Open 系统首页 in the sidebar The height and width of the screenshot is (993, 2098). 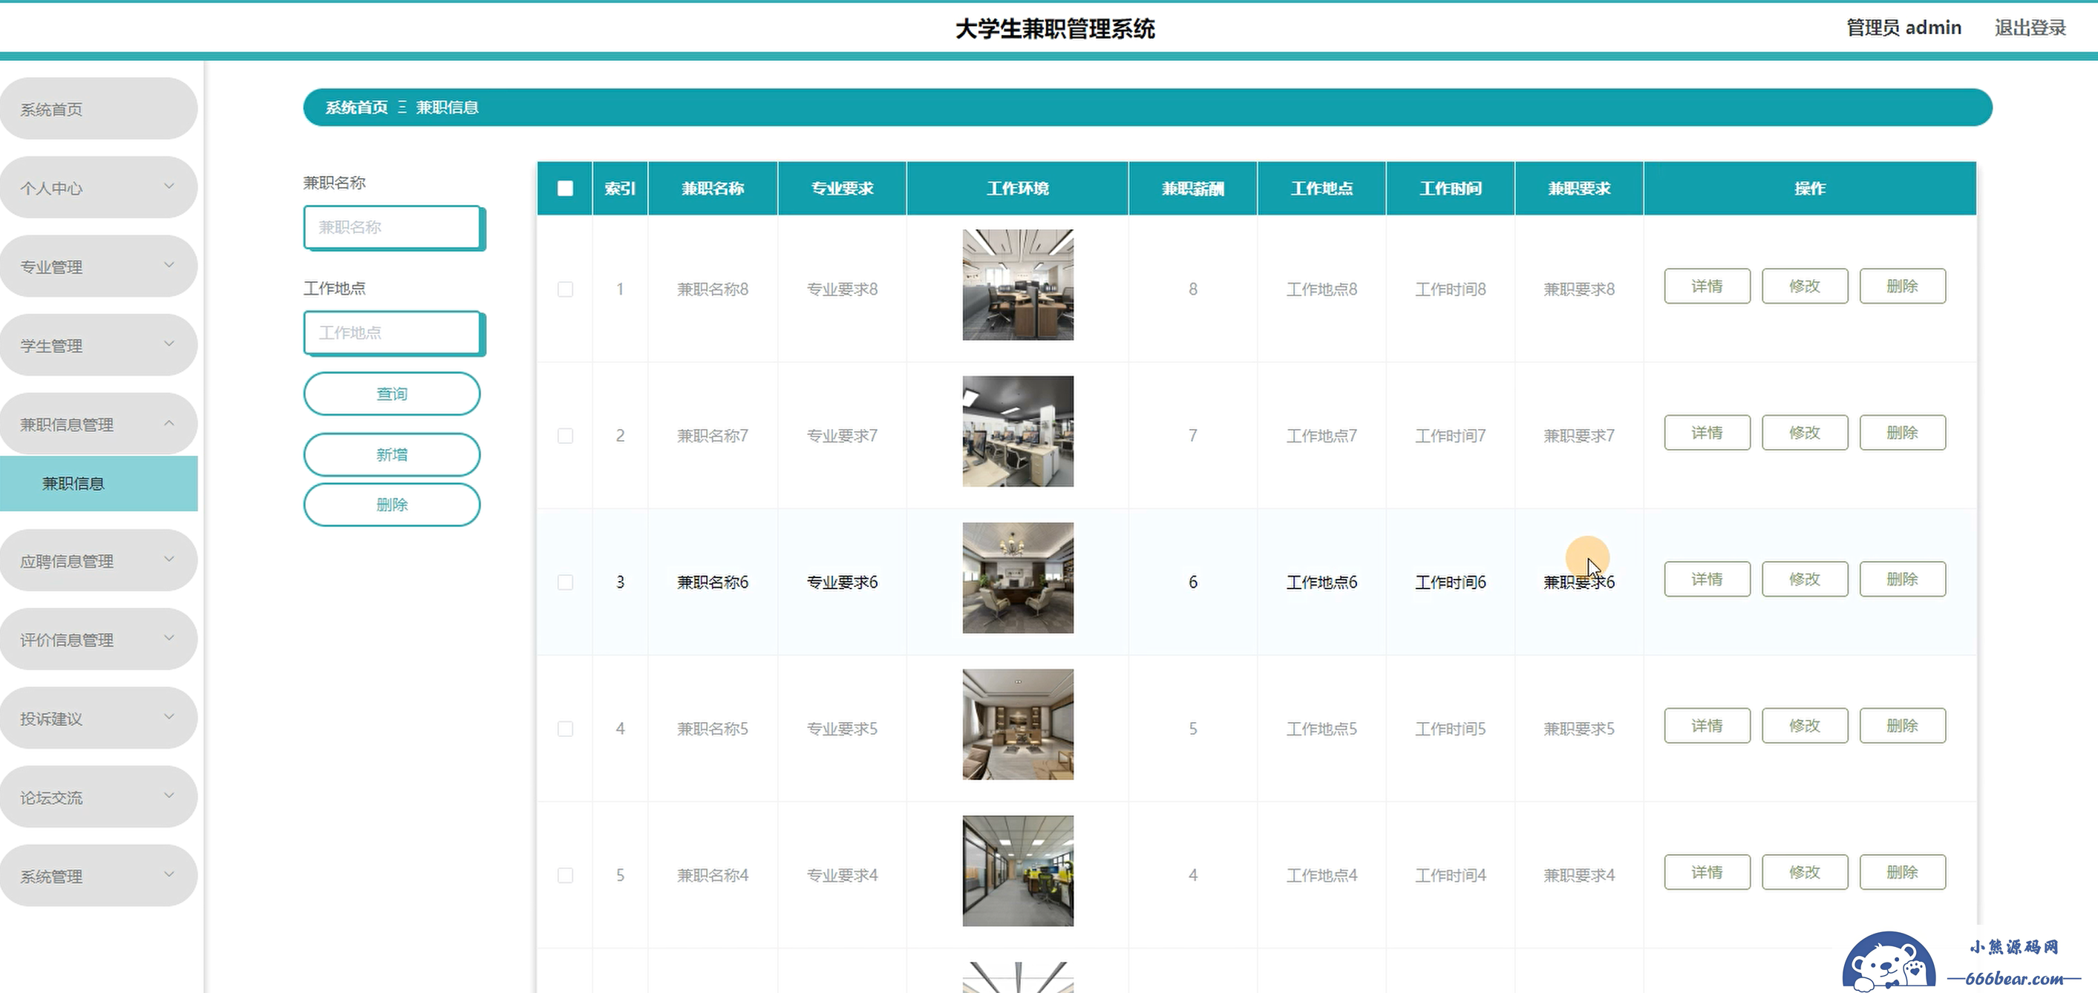tap(99, 109)
